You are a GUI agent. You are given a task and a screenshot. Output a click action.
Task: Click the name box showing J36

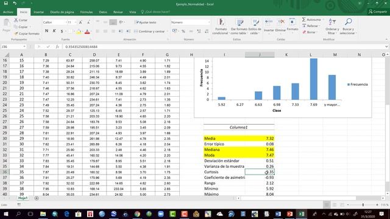pyautogui.click(x=12, y=47)
